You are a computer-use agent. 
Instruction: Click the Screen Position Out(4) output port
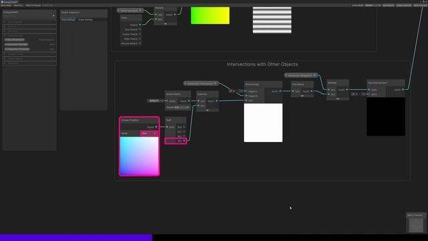[x=156, y=127]
